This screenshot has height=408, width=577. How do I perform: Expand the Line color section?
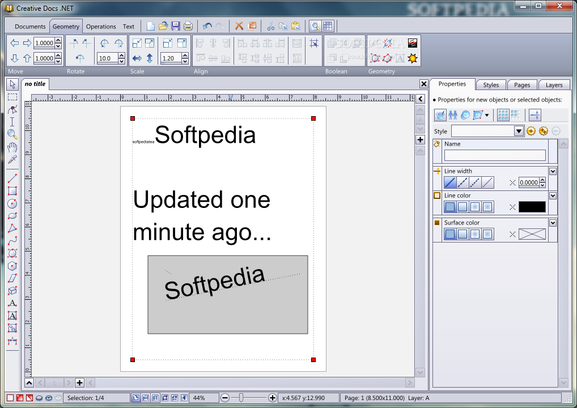(x=553, y=195)
